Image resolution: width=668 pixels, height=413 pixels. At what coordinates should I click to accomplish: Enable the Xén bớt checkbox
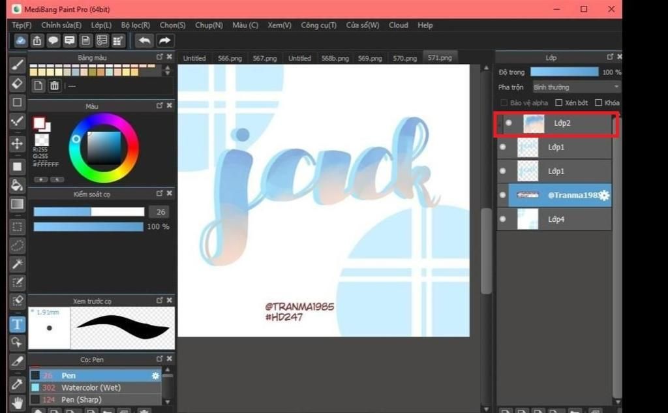[559, 103]
